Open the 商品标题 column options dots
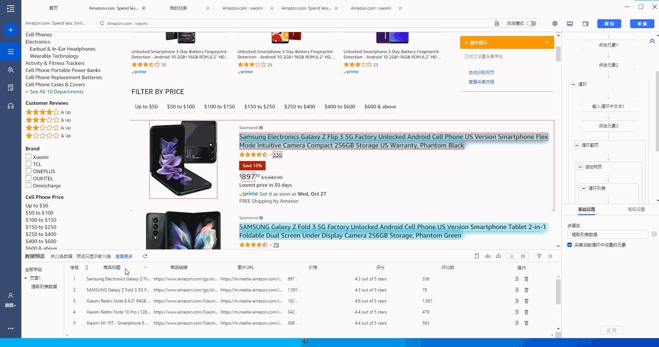Viewport: 659px width, 347px height. click(x=146, y=267)
